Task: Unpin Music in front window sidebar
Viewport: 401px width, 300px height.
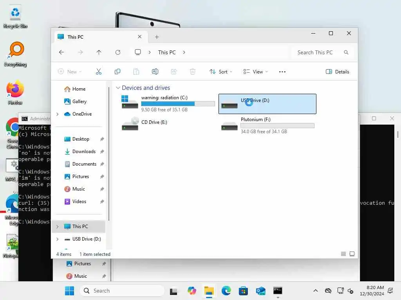Action: click(102, 189)
